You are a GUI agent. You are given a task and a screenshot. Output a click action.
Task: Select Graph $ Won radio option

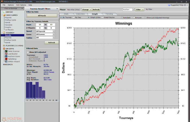click(88, 17)
